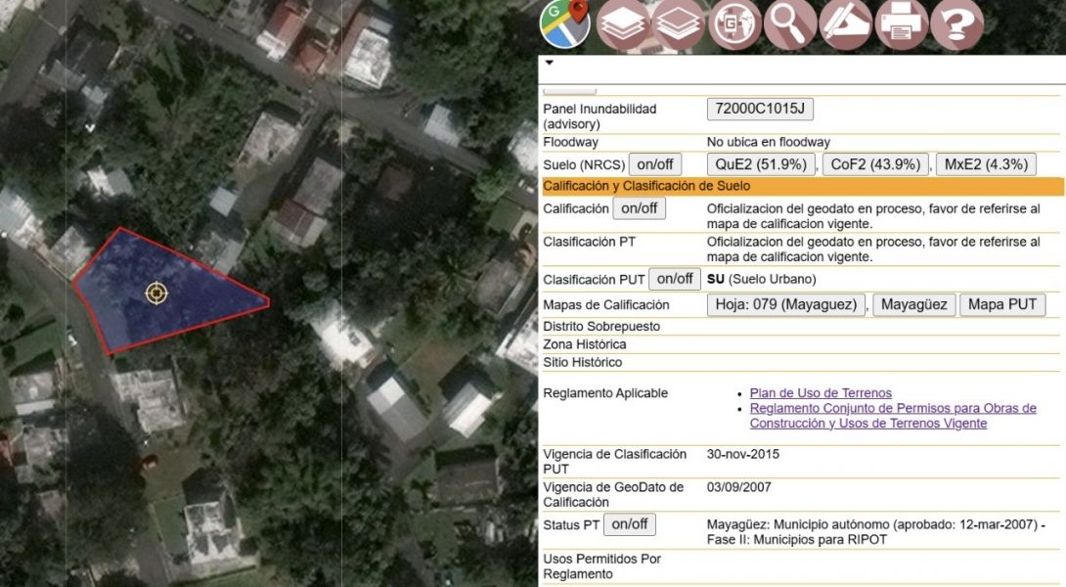This screenshot has width=1066, height=587.
Task: Toggle the Clasificación PUT layer on/off
Action: 672,279
